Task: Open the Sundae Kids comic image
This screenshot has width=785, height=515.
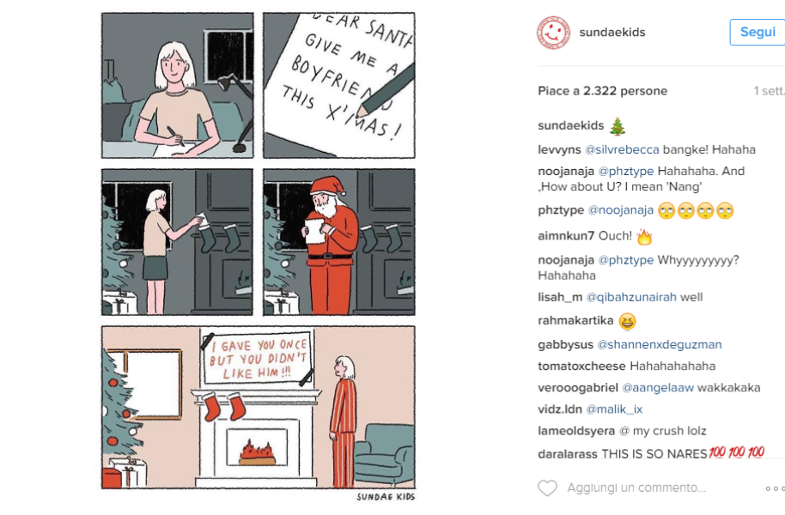Action: click(x=259, y=257)
